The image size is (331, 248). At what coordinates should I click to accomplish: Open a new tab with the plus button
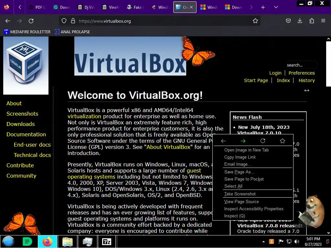[263, 7]
